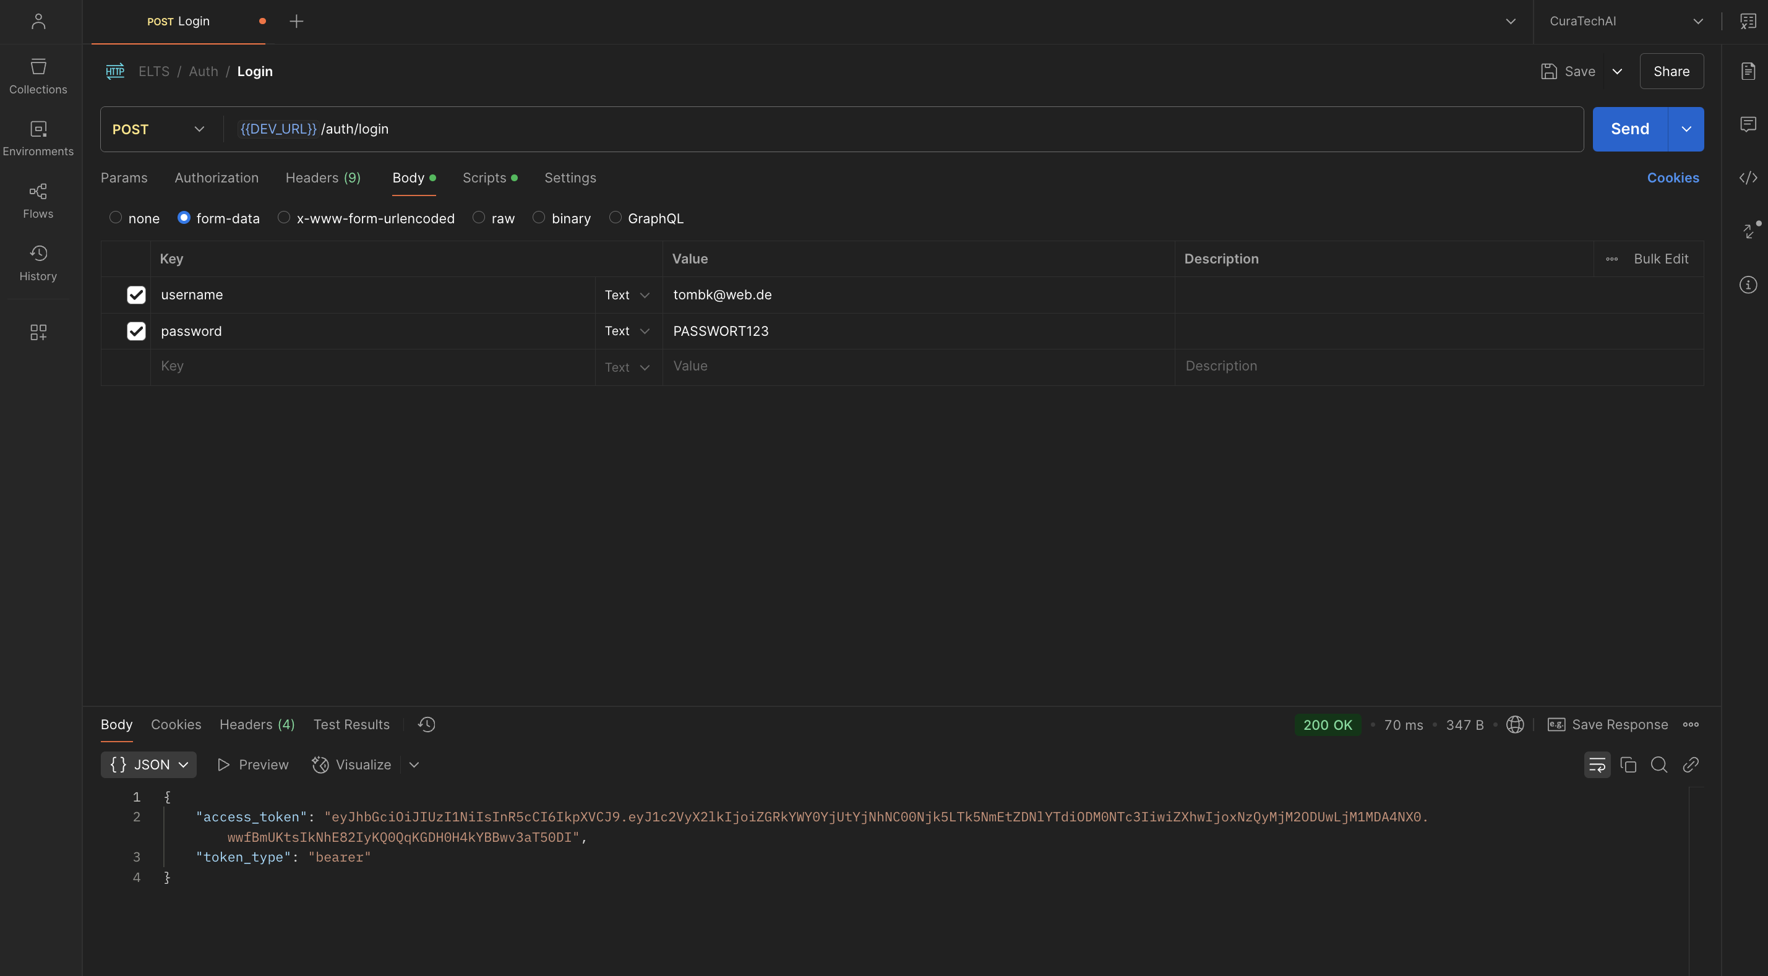Click the HTTP request type icon
This screenshot has height=976, width=1768.
point(115,71)
